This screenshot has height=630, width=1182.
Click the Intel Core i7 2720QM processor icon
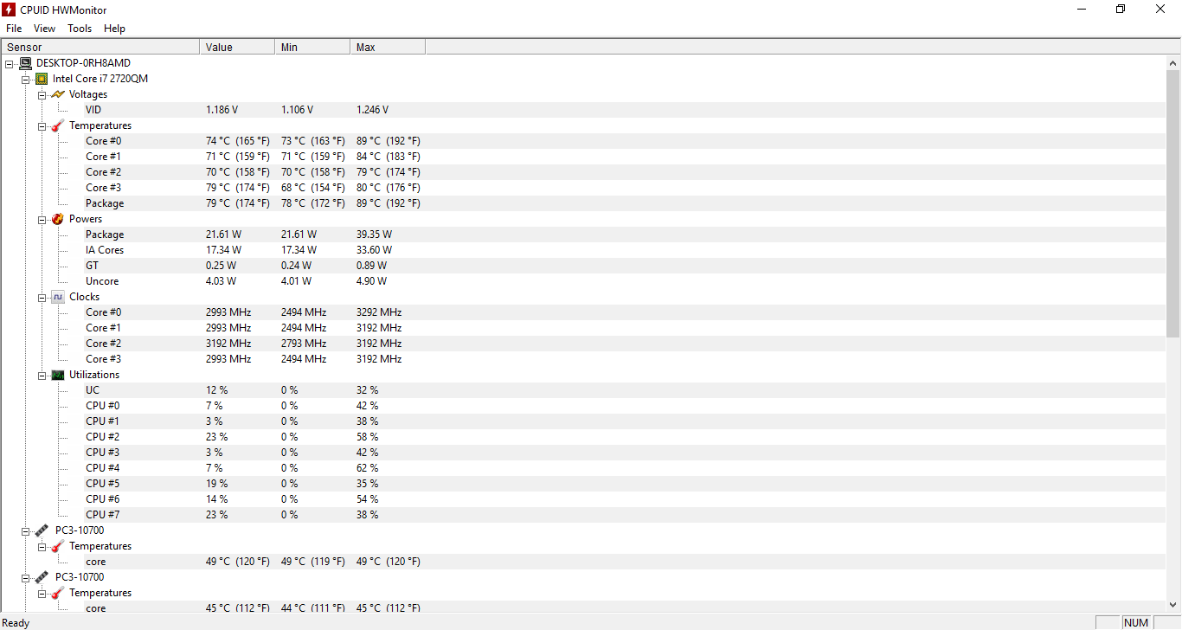coord(42,79)
